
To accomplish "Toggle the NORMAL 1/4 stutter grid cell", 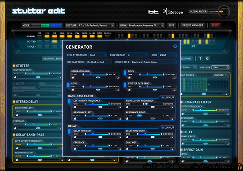I will 47,36.
